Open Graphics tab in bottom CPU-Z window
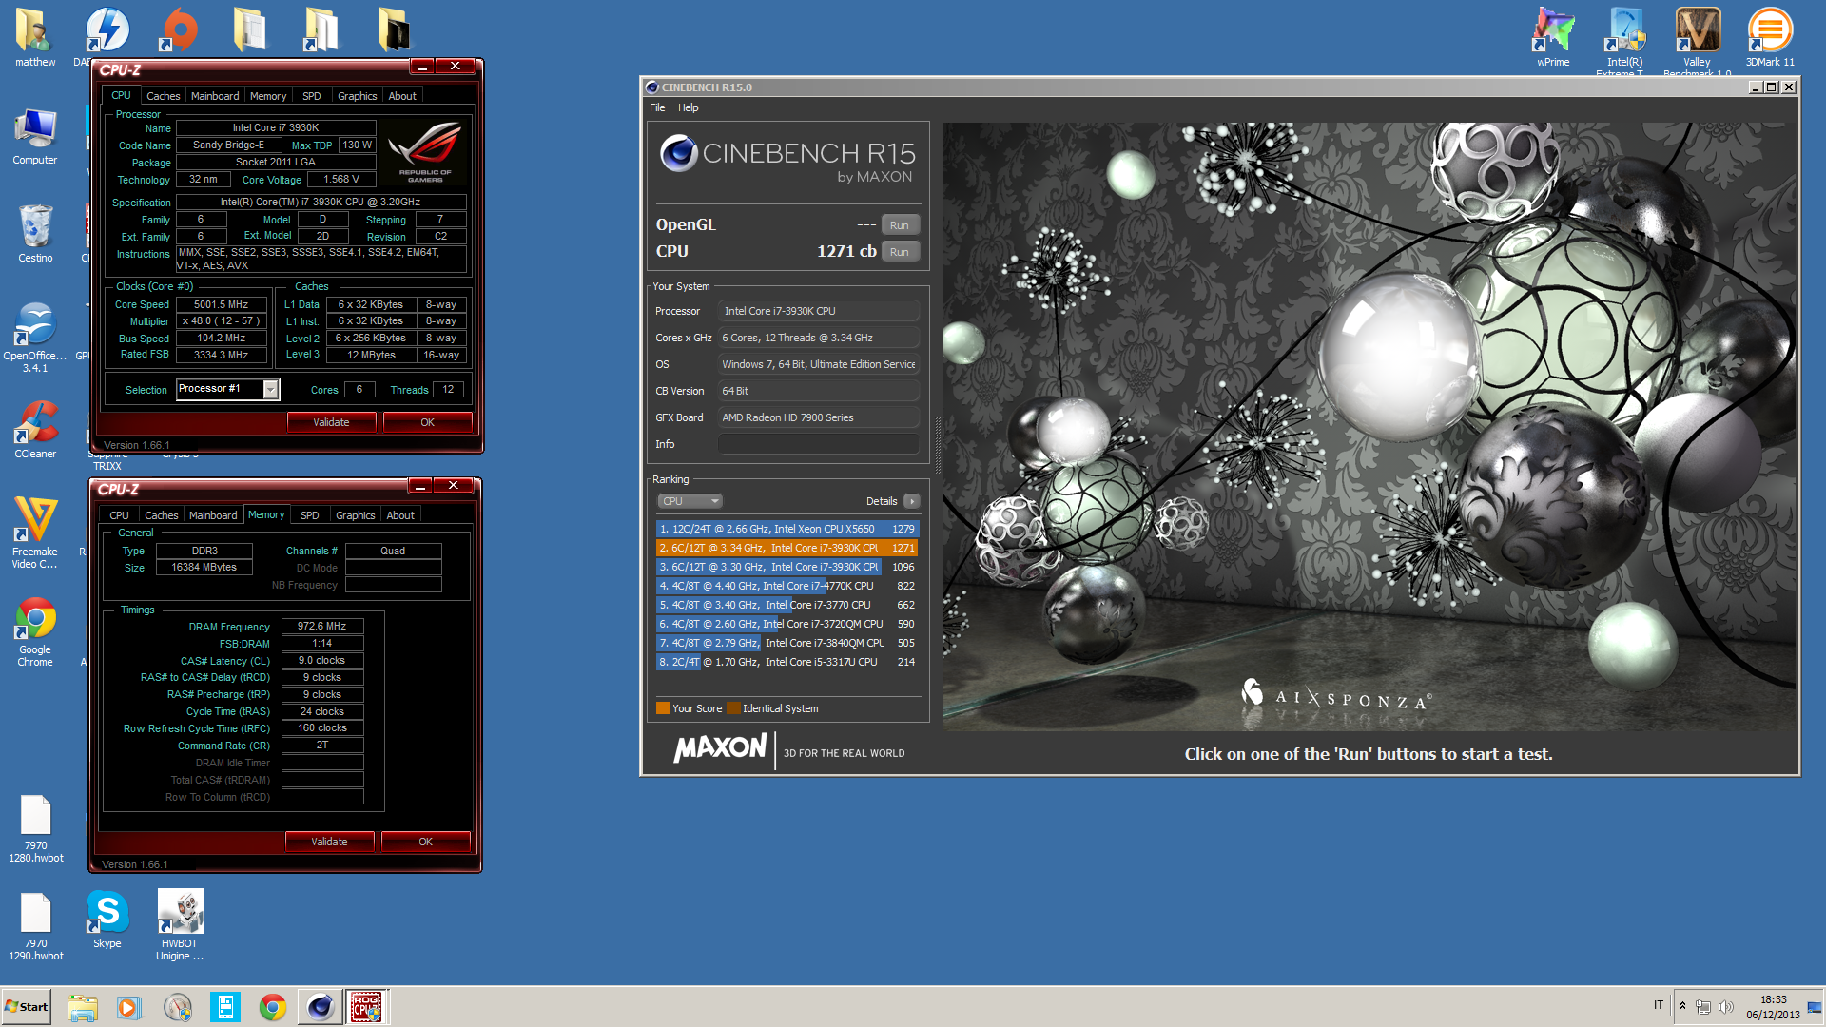1826x1027 pixels. tap(355, 515)
